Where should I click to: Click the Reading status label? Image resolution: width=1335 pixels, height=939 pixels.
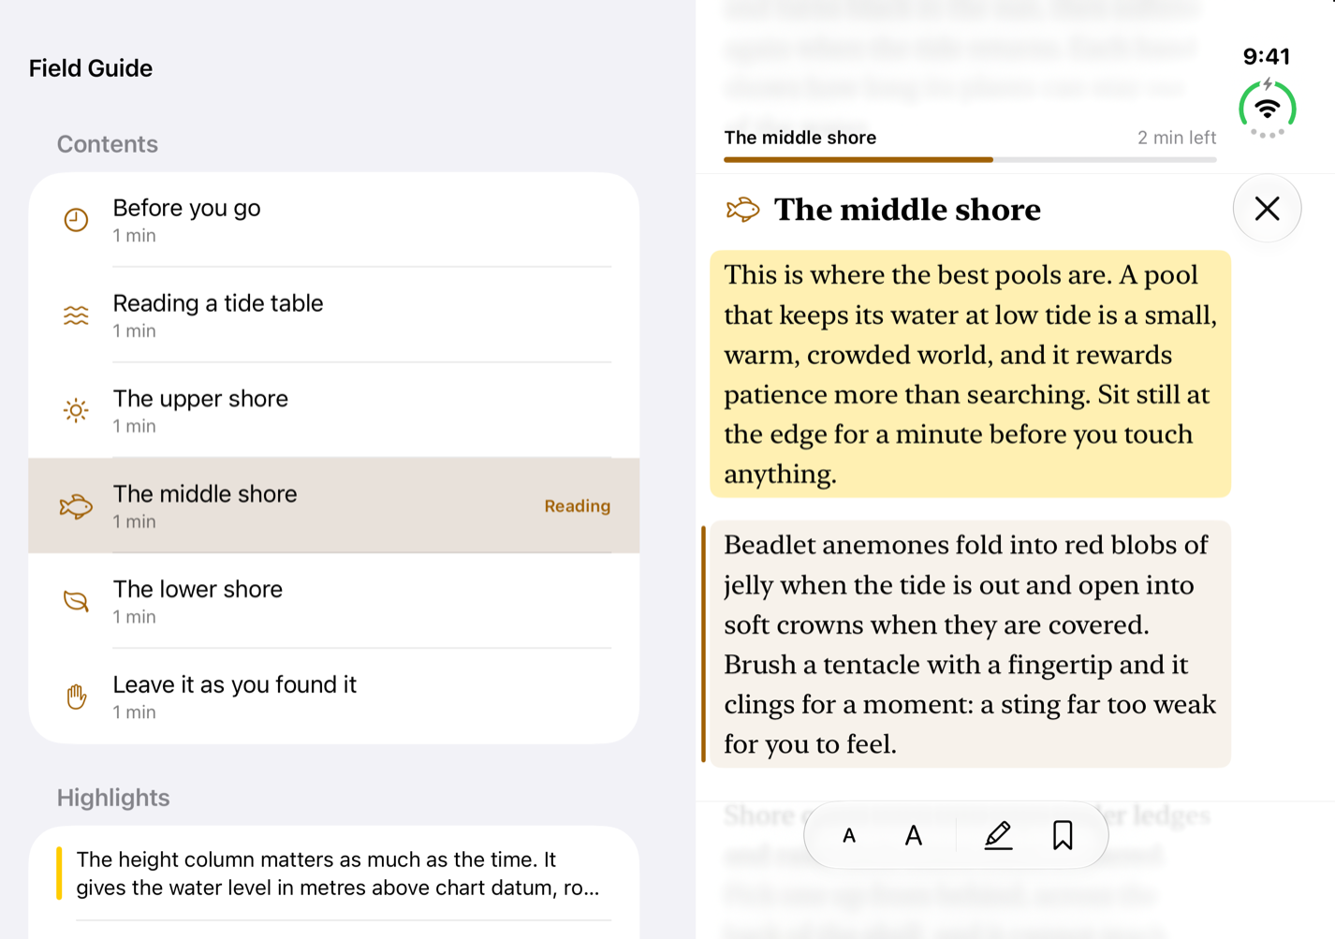pos(577,506)
